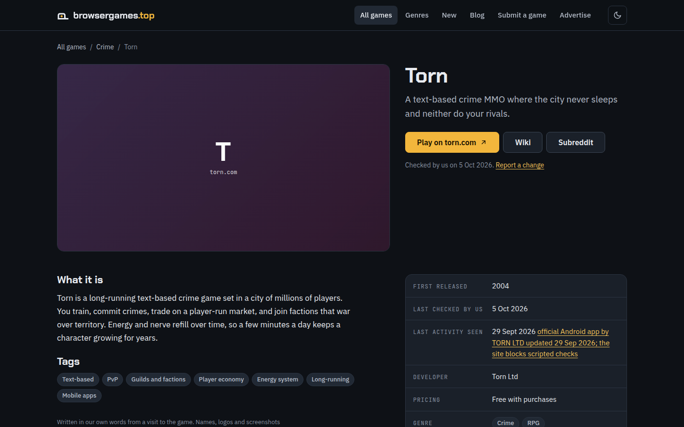Click the RPG genre chip

click(x=533, y=423)
